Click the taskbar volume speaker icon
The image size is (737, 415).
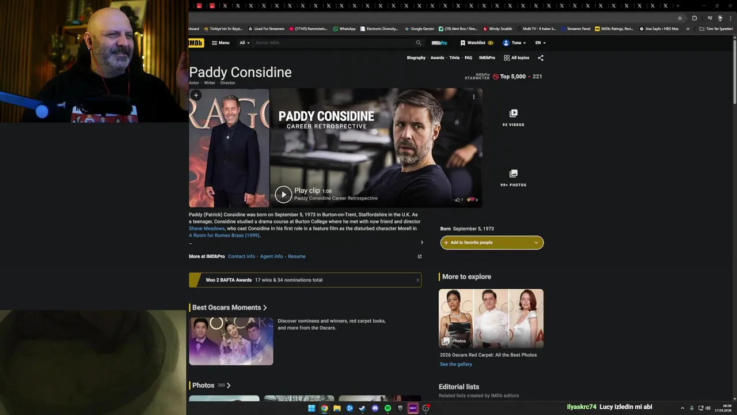(x=708, y=408)
